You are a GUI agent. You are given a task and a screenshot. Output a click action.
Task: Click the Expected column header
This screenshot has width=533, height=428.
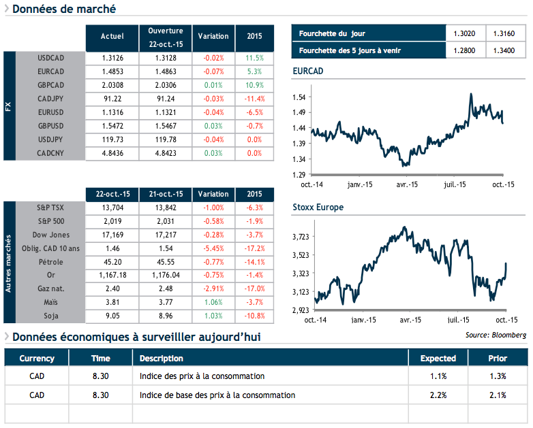pos(438,358)
